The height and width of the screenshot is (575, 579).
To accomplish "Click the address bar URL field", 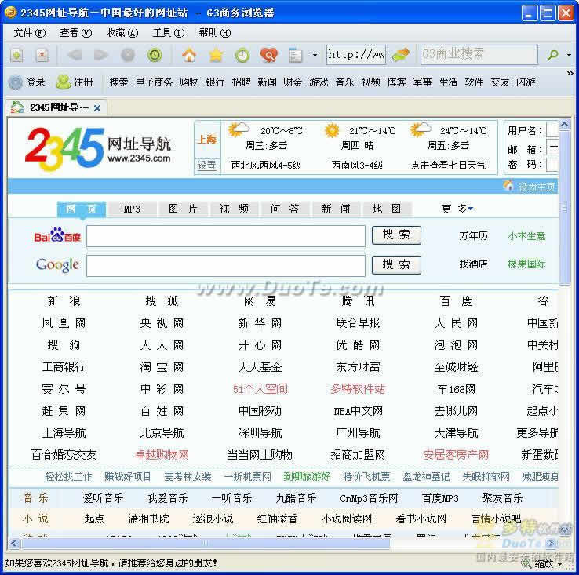I will 356,55.
